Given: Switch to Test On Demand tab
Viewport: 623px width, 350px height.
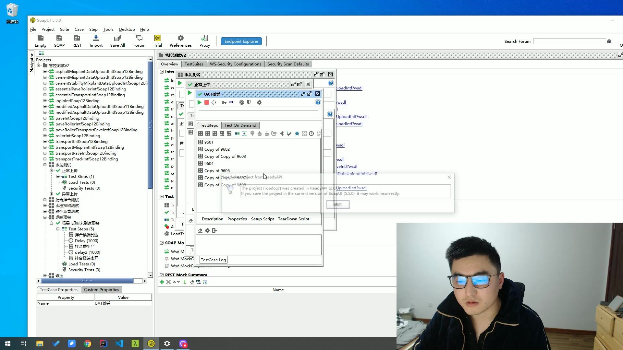Looking at the screenshot, I should [240, 125].
